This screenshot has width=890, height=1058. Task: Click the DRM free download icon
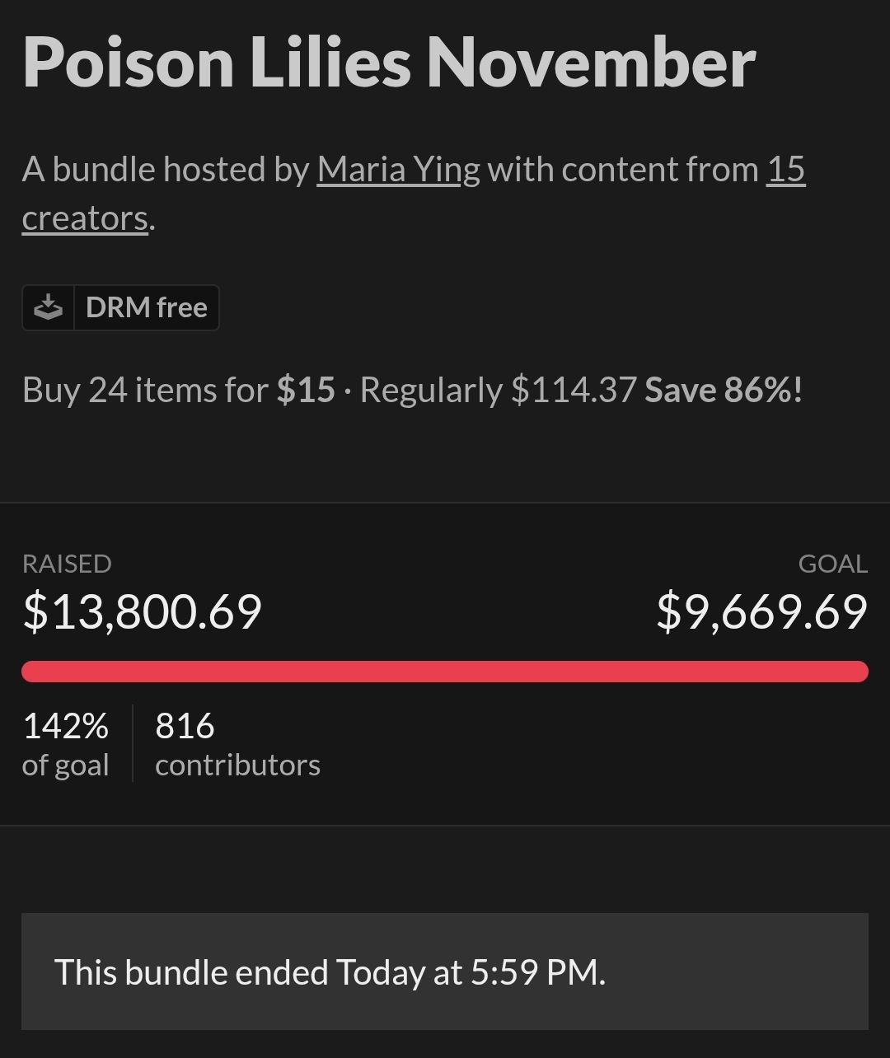pos(49,308)
